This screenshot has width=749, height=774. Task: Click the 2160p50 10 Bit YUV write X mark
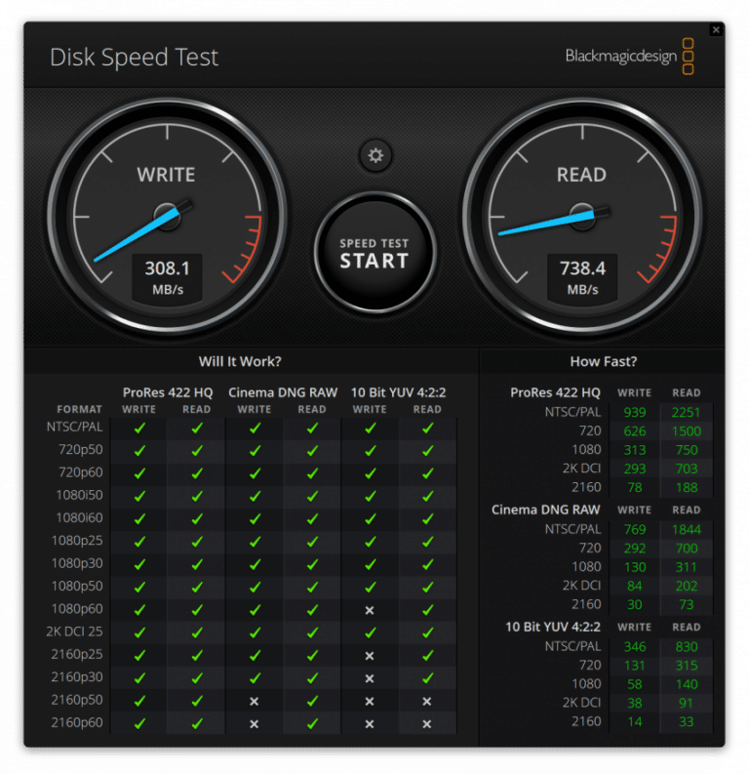coord(370,702)
